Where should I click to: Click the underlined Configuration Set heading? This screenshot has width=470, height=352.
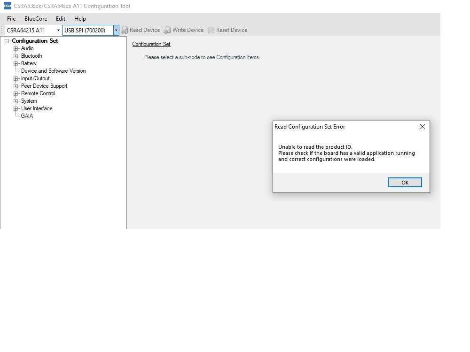pos(151,44)
